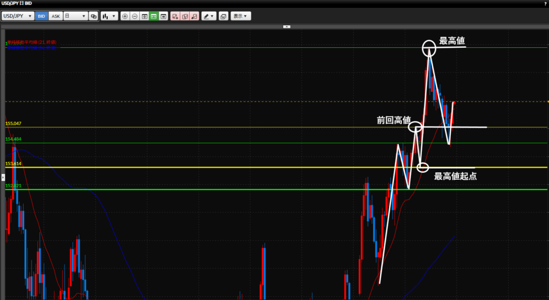This screenshot has width=549, height=300.
Task: Click the first pink order icon
Action: 175,16
